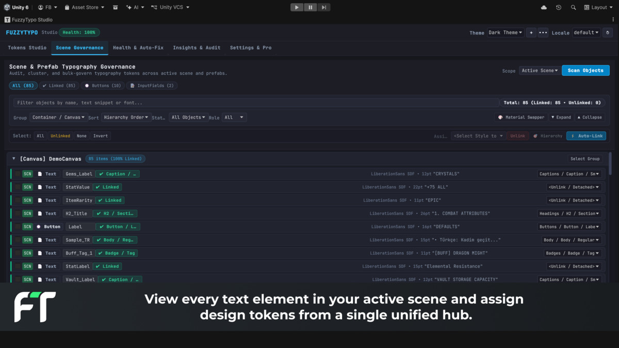Open the Insights & Audit tab
Screen dimensions: 619x348
[x=197, y=47]
